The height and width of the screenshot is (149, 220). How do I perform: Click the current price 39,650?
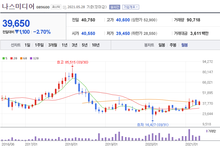pos(16,23)
